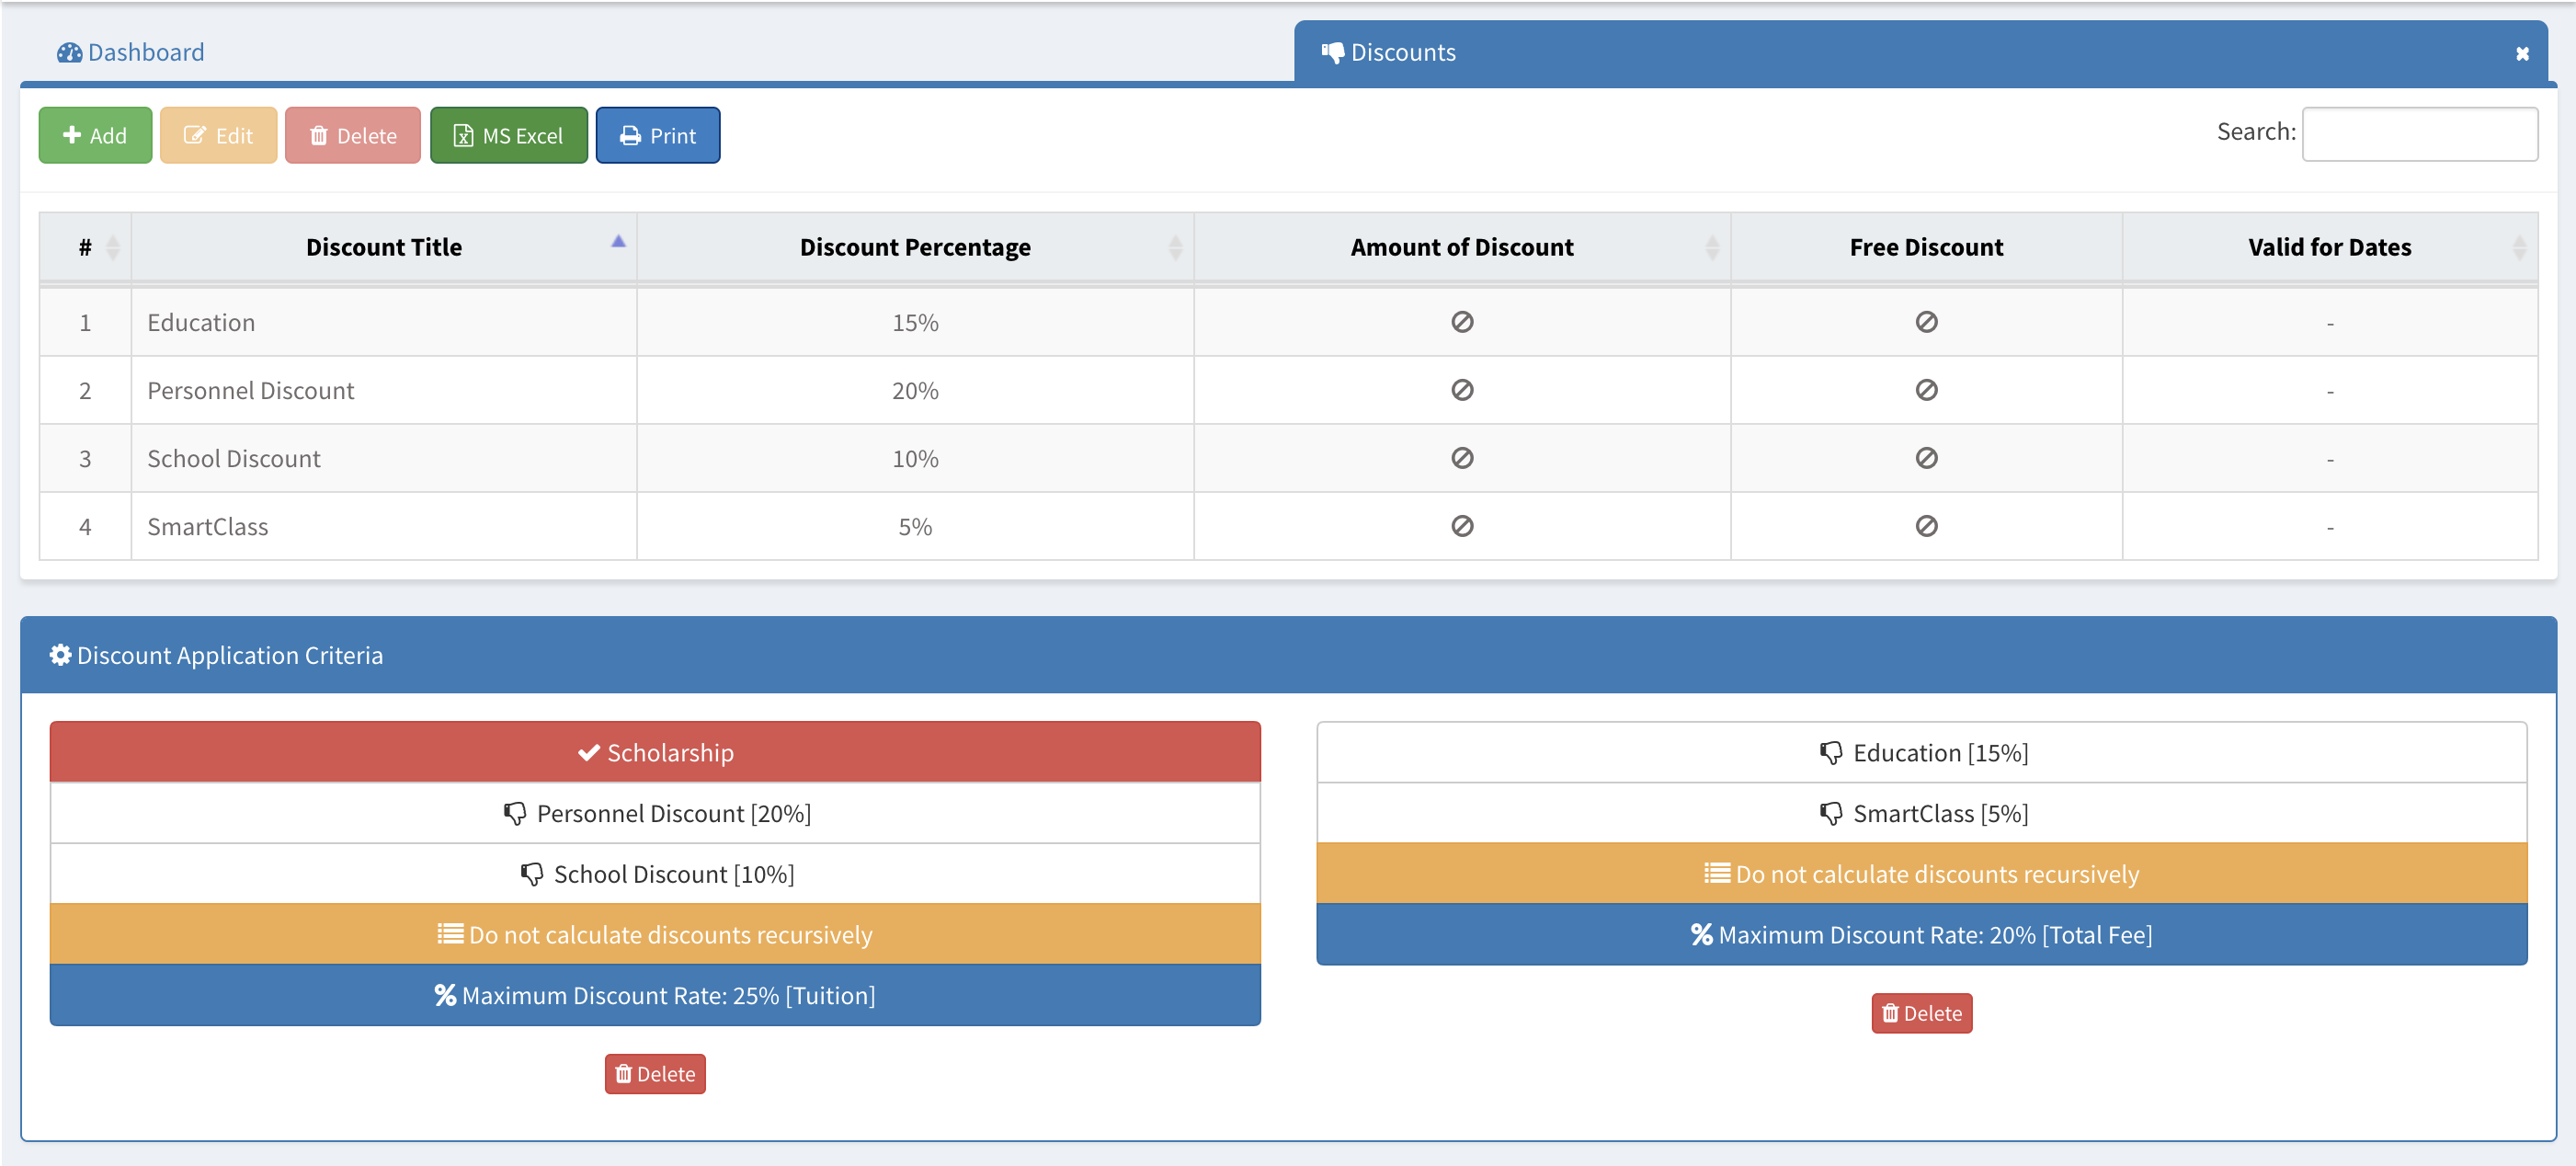The height and width of the screenshot is (1166, 2576).
Task: Sort by Valid for Dates column
Action: coord(2329,247)
